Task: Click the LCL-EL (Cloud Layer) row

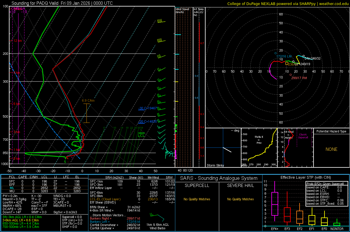Action: pos(132,199)
